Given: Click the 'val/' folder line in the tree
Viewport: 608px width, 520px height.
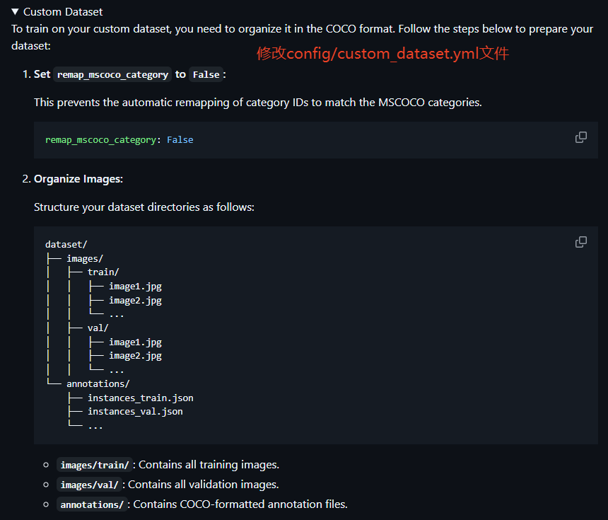Looking at the screenshot, I should [x=98, y=328].
